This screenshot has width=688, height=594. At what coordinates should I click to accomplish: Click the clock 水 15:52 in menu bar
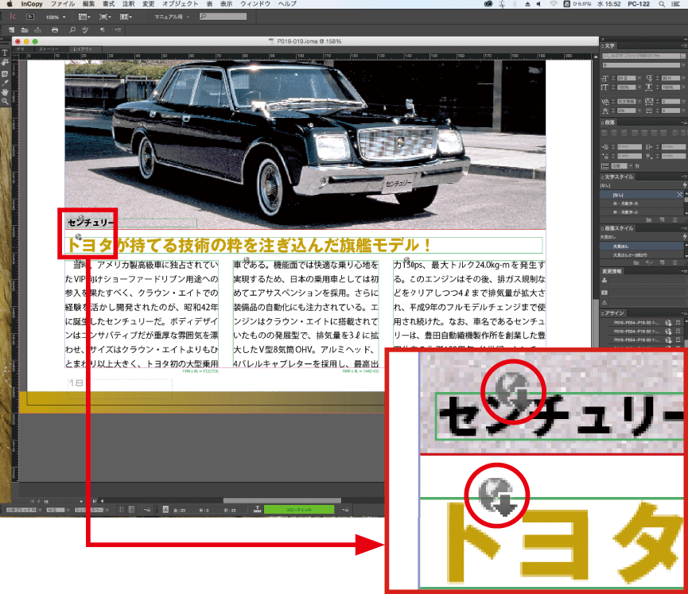point(609,4)
